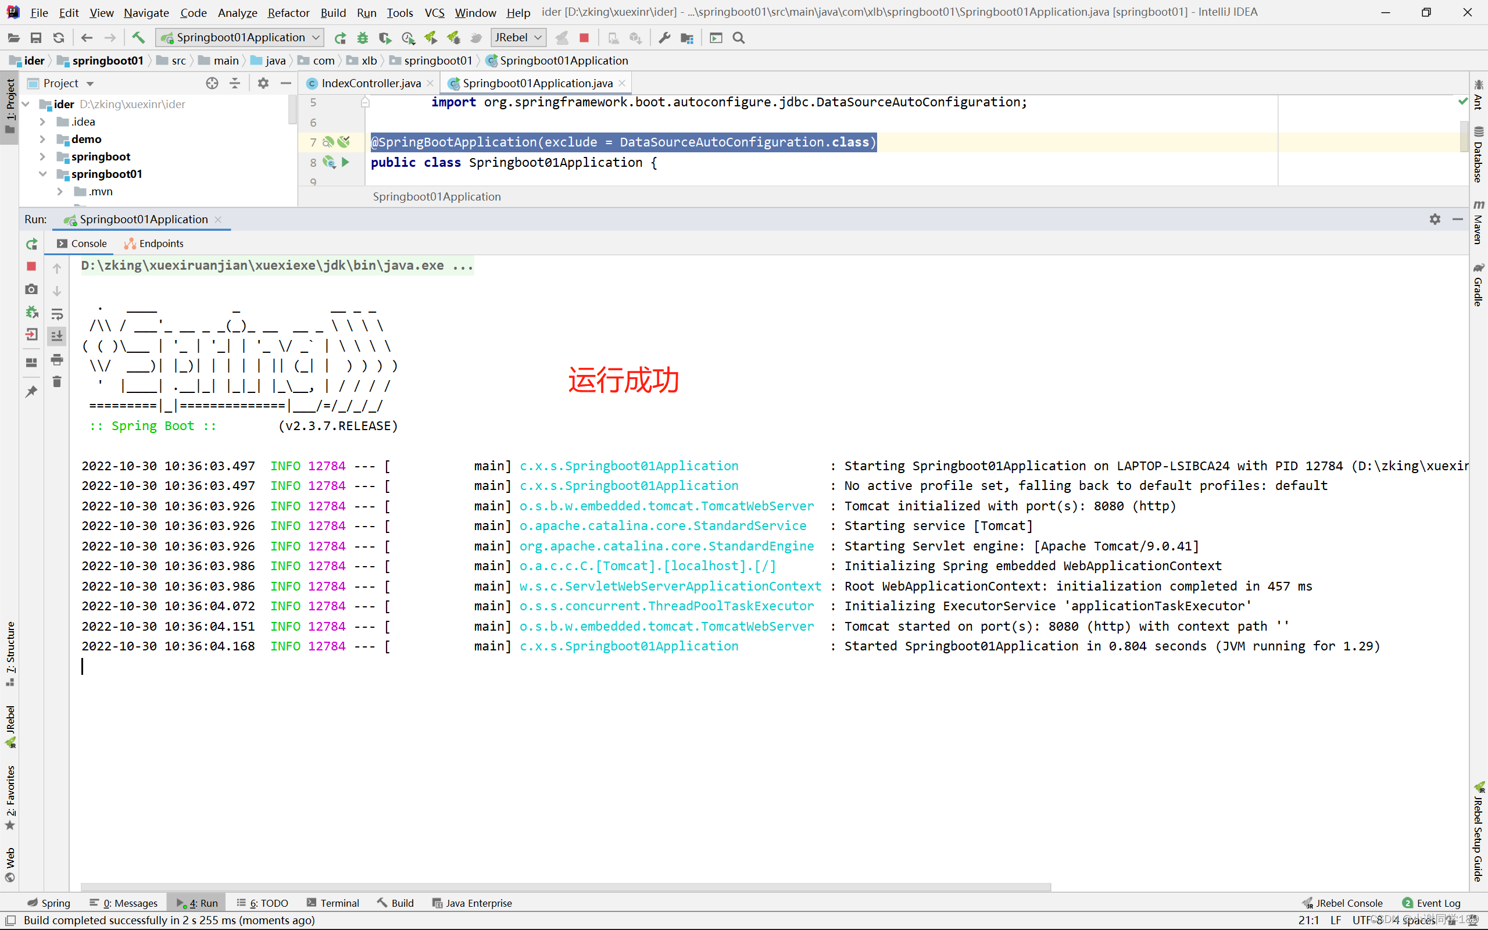Collapse the springboot01 module node
Image resolution: width=1488 pixels, height=930 pixels.
(43, 174)
